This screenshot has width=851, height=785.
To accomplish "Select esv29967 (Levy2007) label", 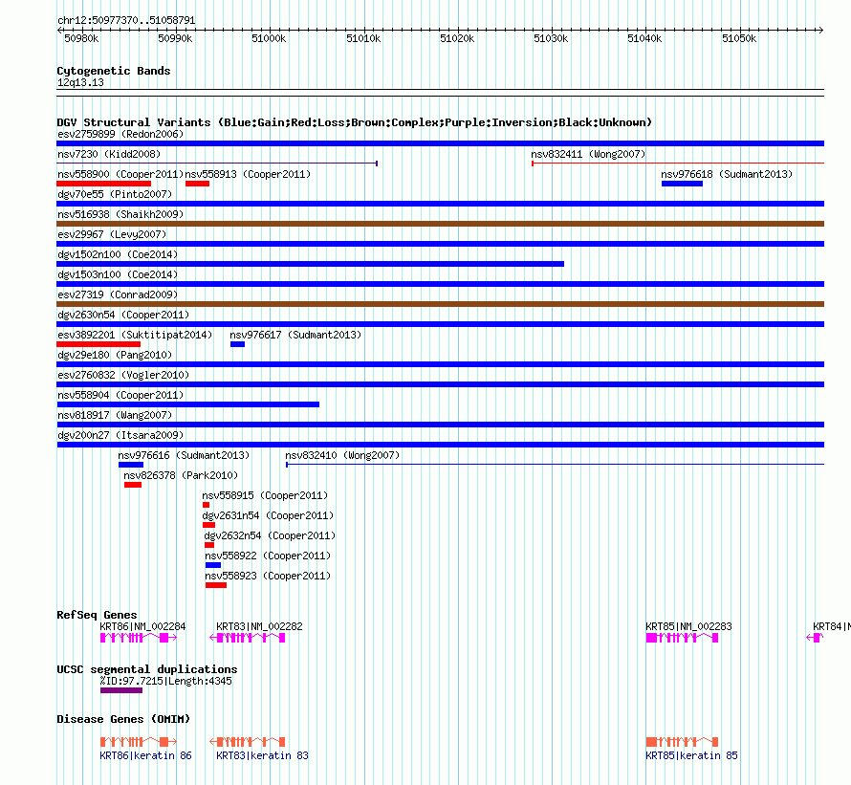I will pos(112,234).
